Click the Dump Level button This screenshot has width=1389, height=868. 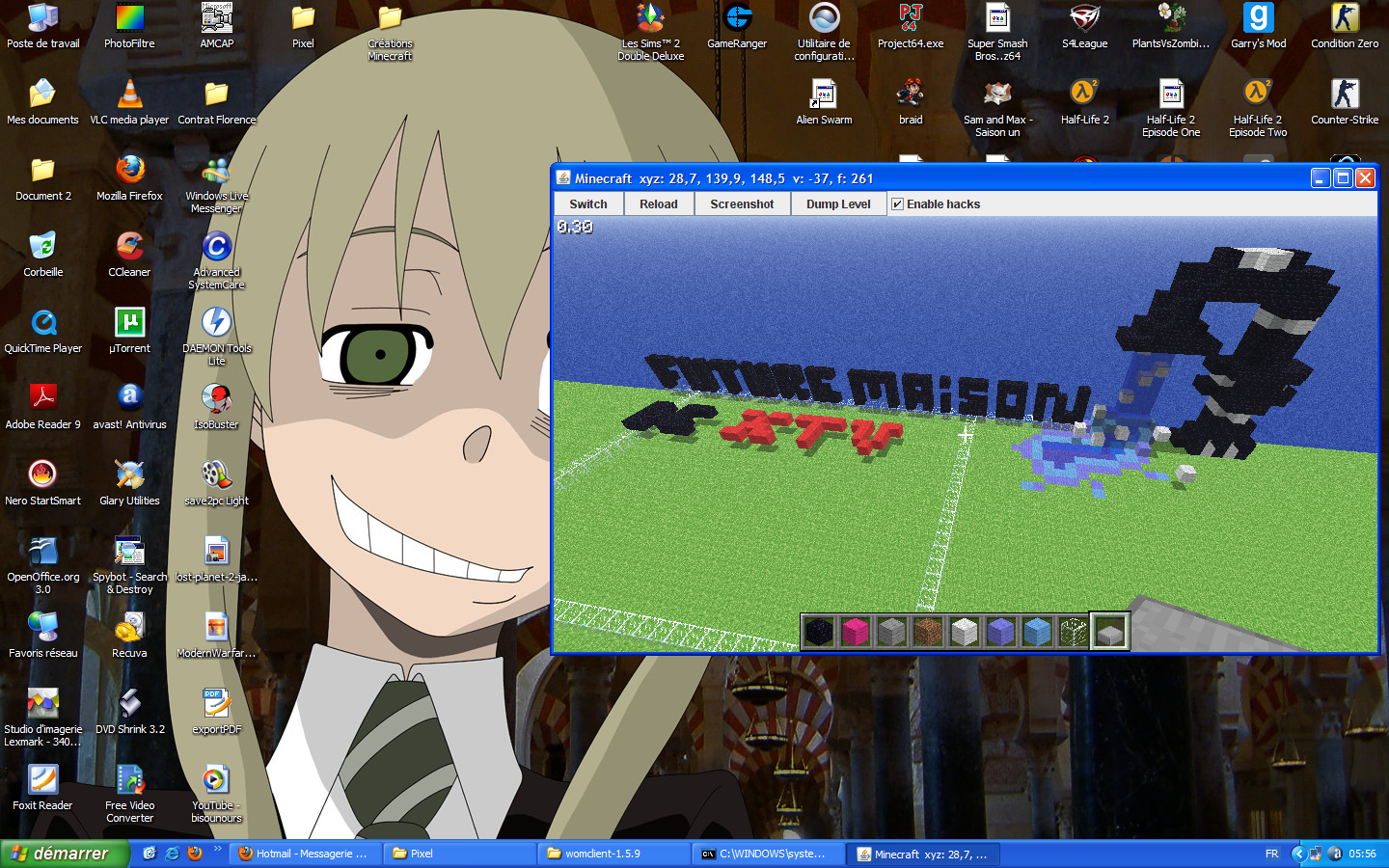(x=838, y=203)
